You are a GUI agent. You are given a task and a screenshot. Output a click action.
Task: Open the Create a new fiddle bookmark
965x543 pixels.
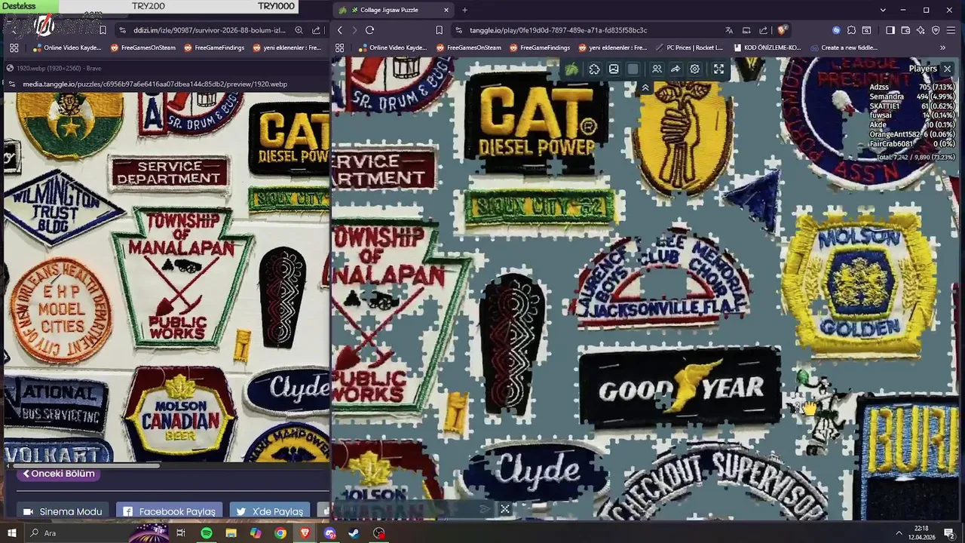tap(843, 48)
